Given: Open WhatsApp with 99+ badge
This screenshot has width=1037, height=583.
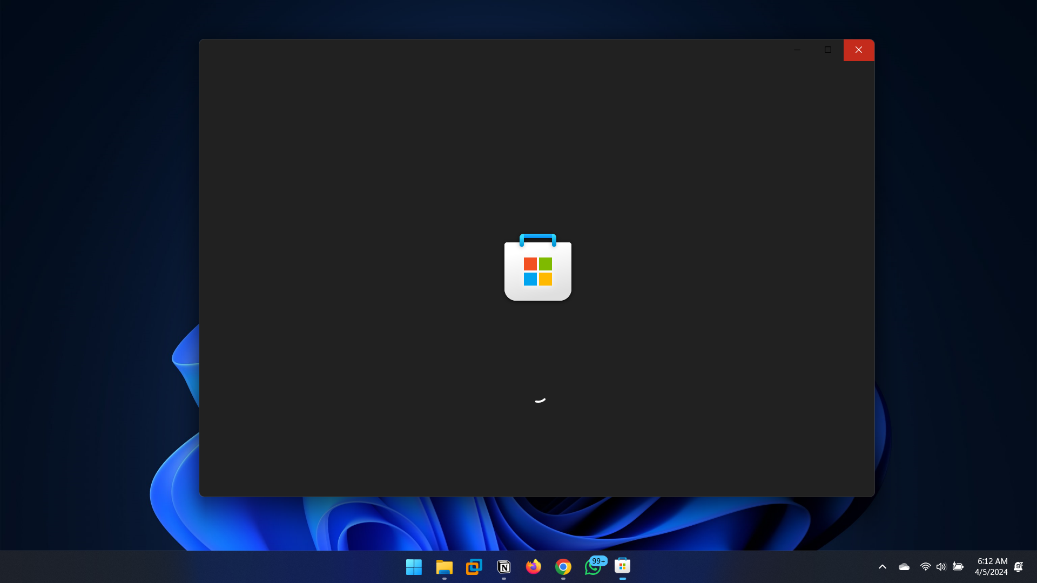Looking at the screenshot, I should tap(593, 567).
